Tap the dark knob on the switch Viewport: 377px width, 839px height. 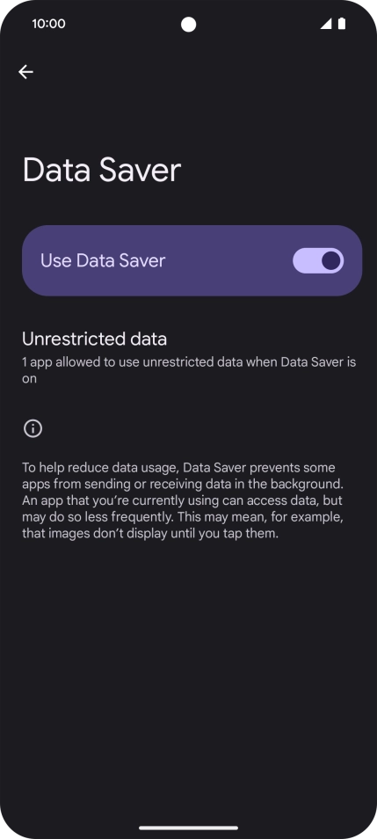(331, 260)
